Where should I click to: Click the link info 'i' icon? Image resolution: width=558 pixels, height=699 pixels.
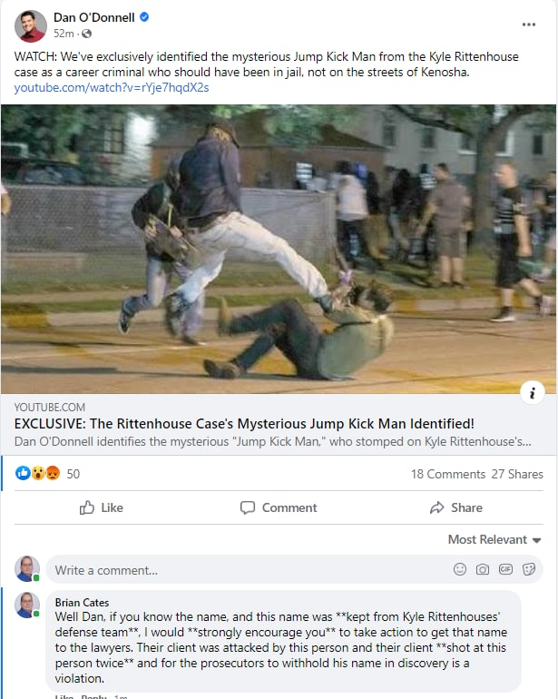(533, 393)
